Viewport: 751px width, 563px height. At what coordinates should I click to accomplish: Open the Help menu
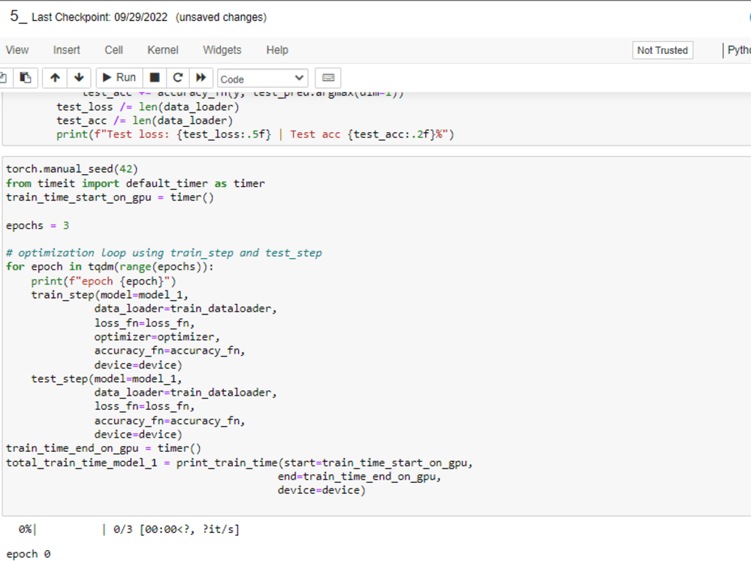[x=277, y=50]
